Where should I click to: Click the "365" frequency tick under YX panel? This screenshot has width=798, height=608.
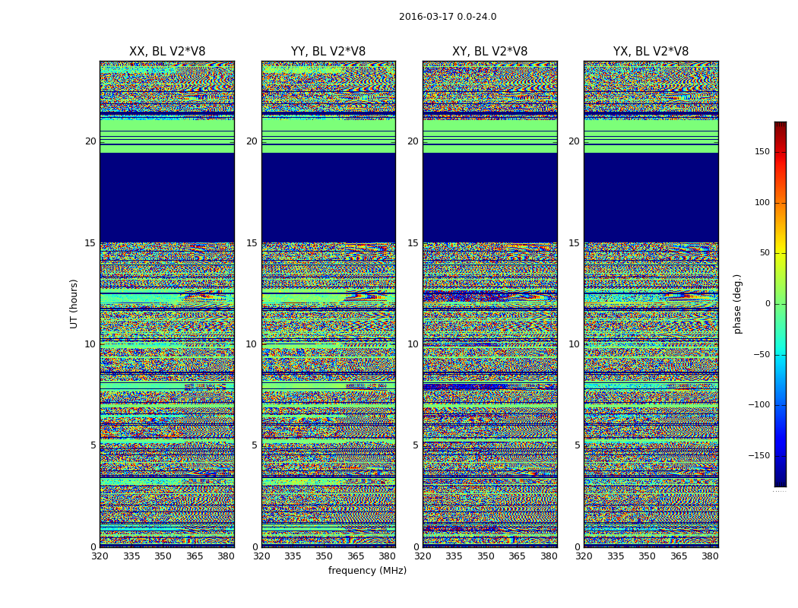[679, 556]
